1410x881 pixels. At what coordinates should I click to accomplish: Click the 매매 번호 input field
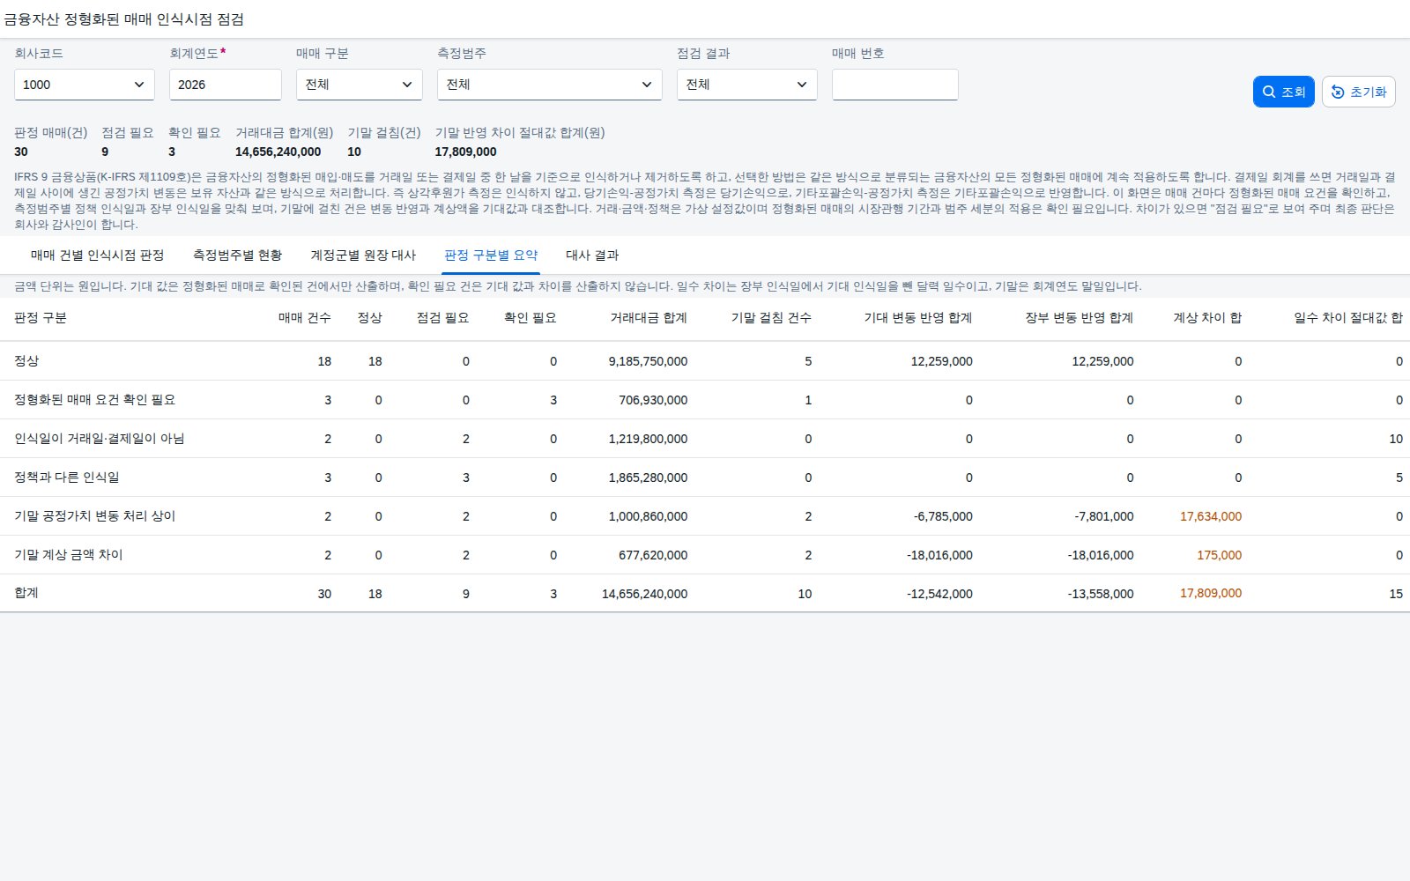pyautogui.click(x=895, y=85)
